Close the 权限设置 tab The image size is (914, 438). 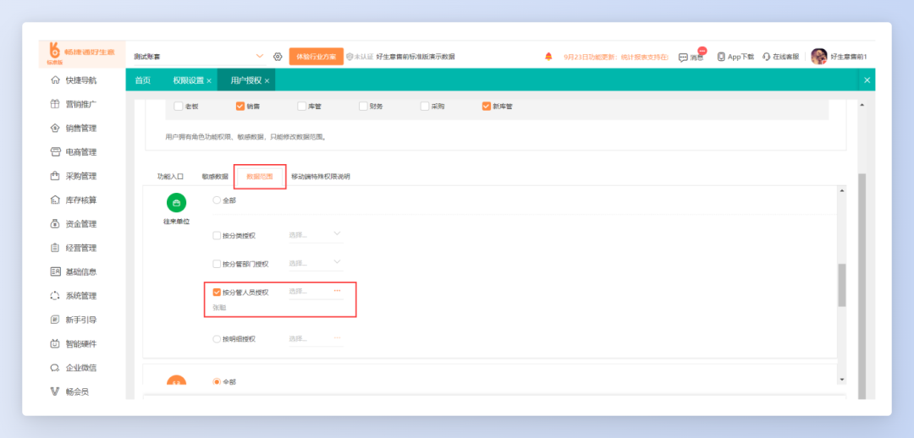point(209,81)
